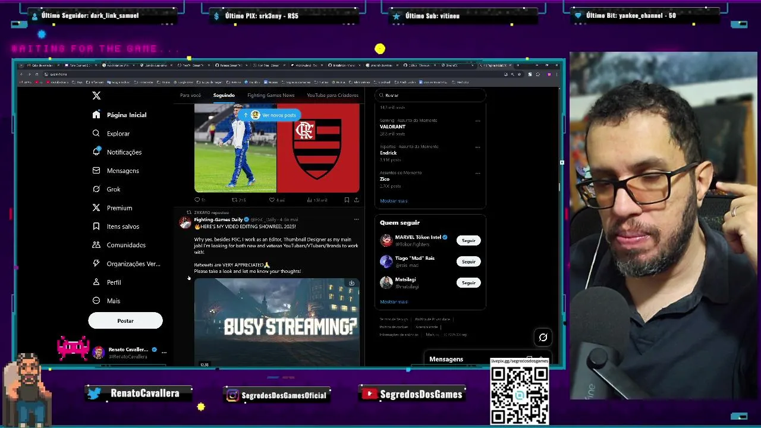Open Política de cookies footer link
The width and height of the screenshot is (761, 428).
(x=394, y=327)
